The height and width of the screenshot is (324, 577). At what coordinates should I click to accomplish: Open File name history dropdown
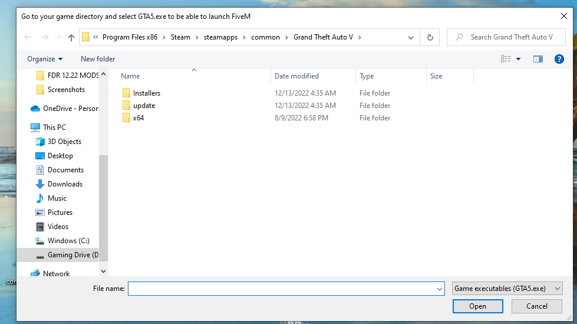click(439, 289)
